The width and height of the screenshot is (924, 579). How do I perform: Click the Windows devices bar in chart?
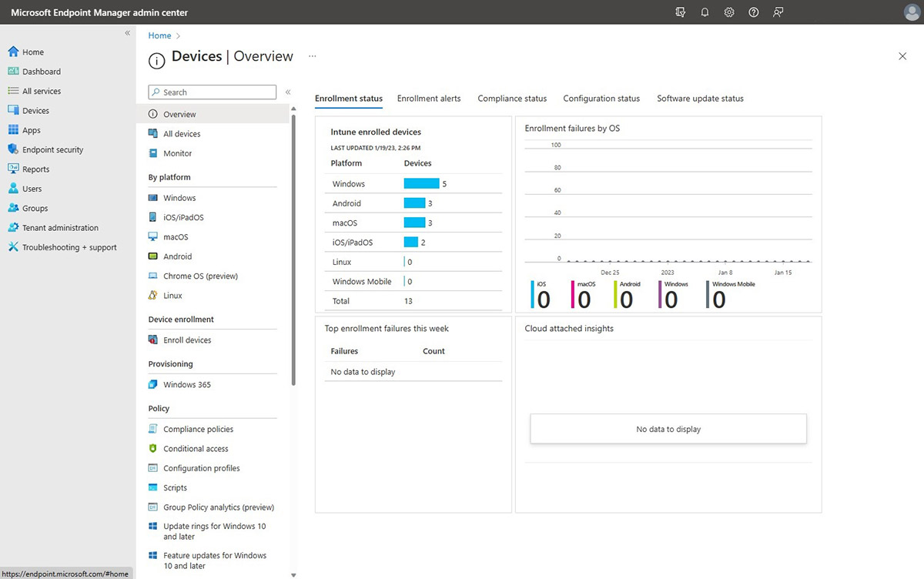coord(421,184)
